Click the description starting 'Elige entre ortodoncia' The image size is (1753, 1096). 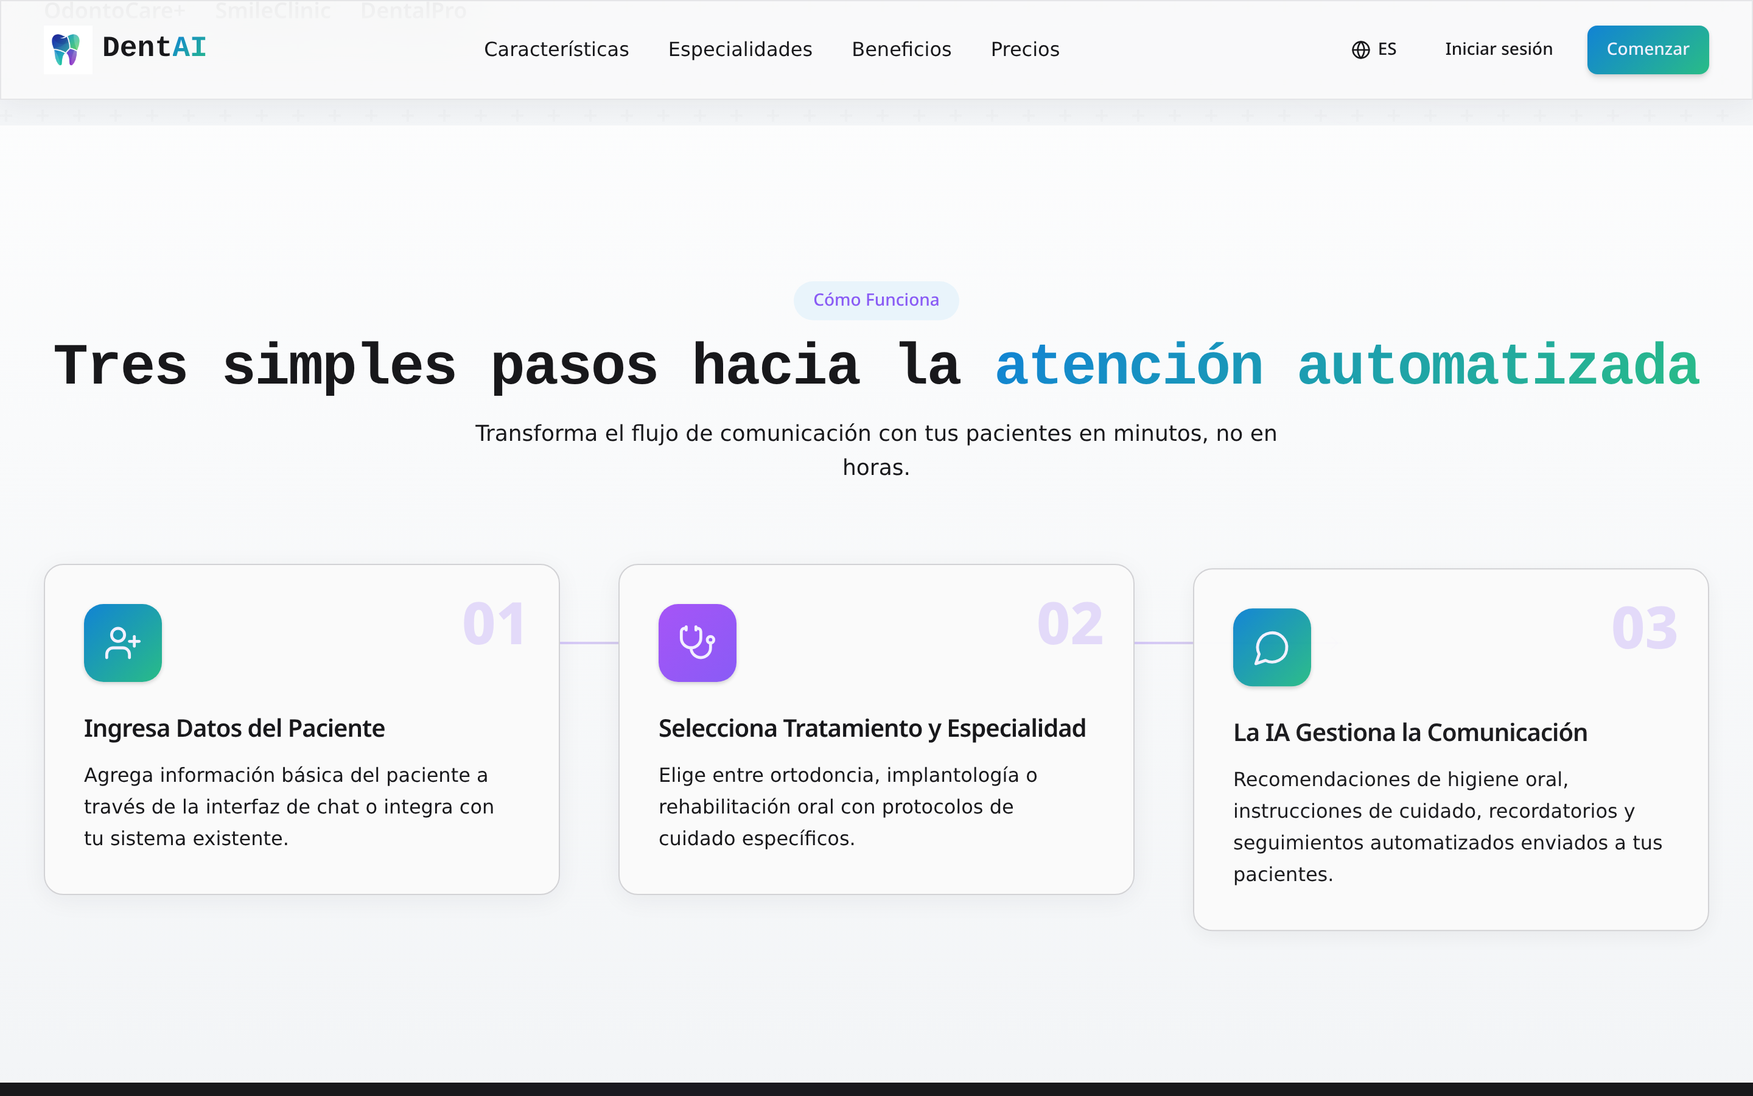point(847,806)
